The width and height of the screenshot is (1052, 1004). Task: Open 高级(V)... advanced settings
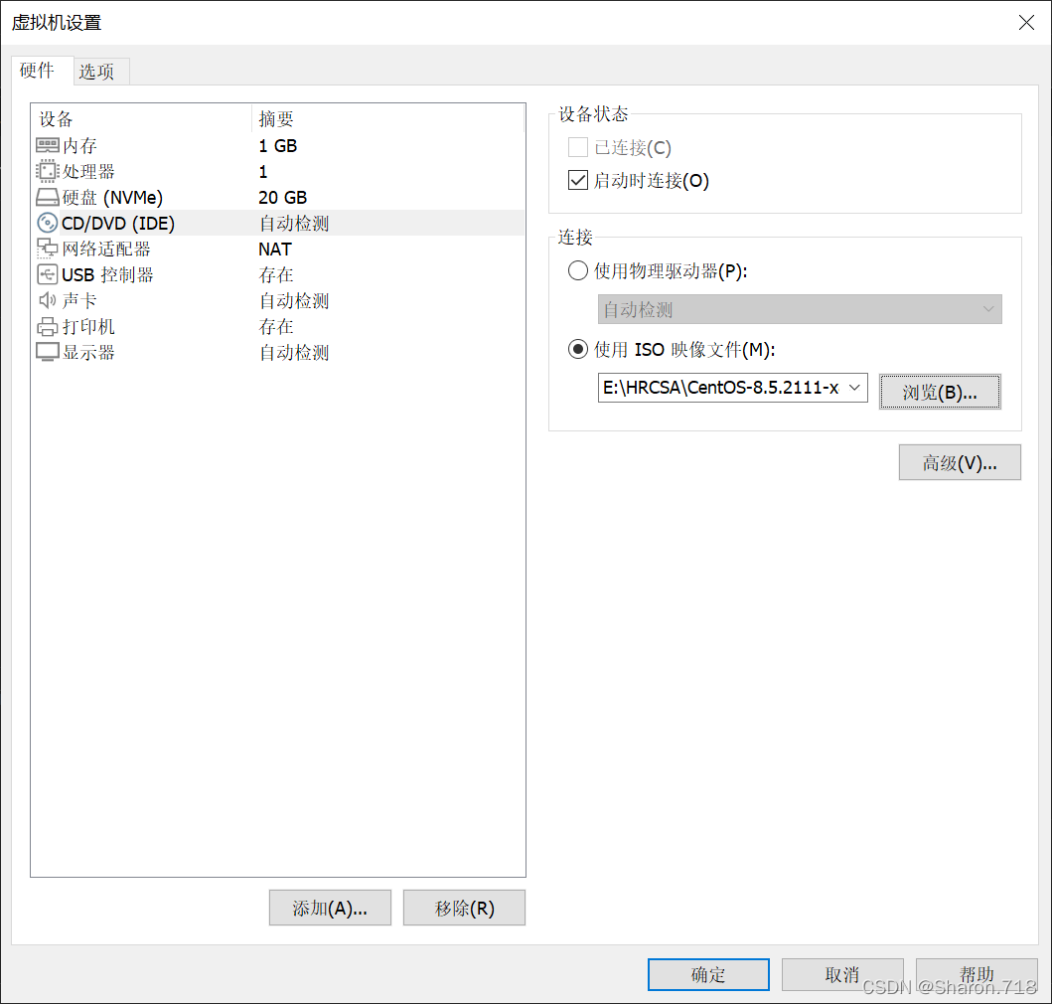(x=960, y=462)
